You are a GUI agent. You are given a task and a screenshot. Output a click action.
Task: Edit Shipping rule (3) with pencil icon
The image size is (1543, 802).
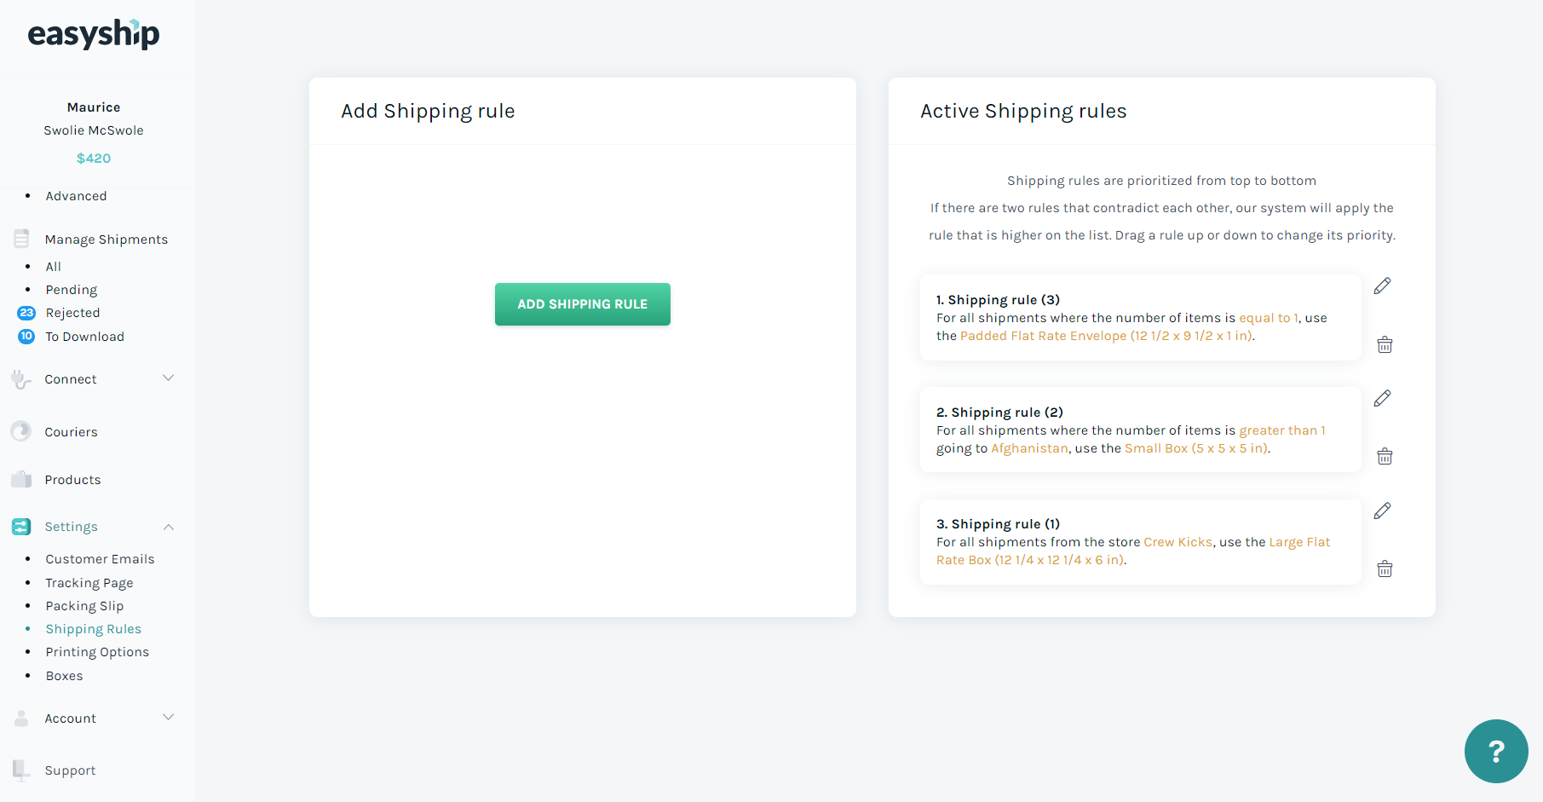point(1382,286)
